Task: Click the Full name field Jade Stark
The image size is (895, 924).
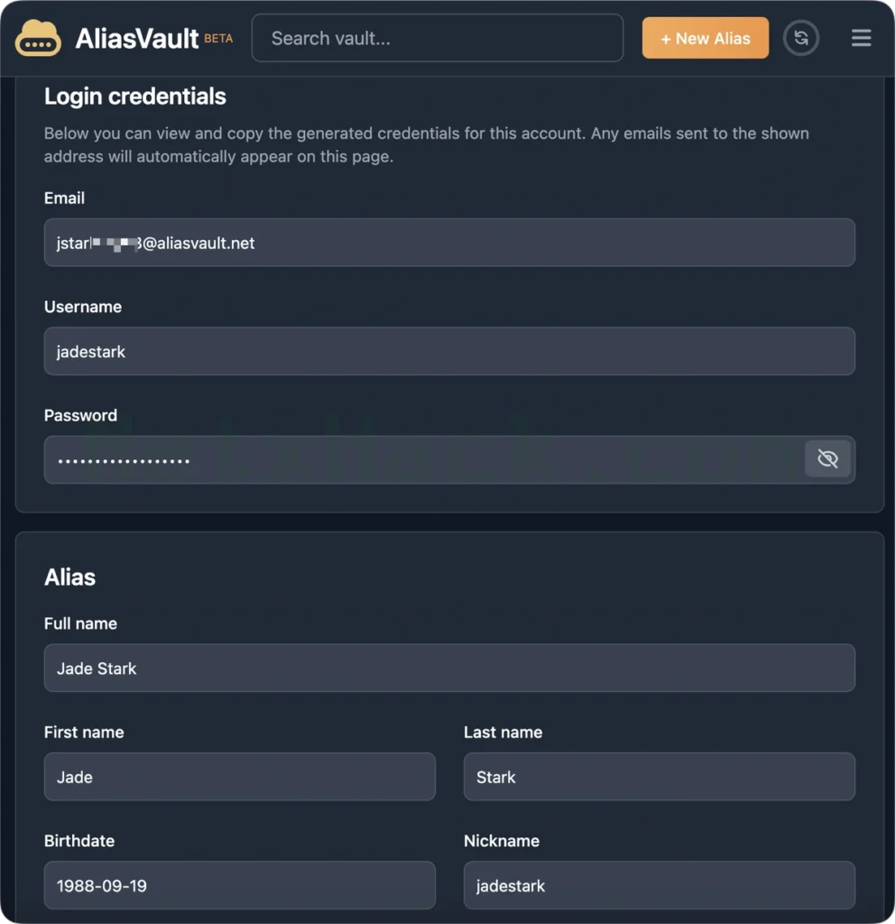Action: (x=449, y=668)
